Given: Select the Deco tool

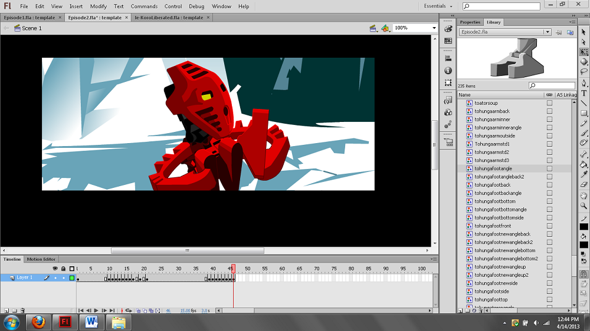Looking at the screenshot, I should click(584, 143).
